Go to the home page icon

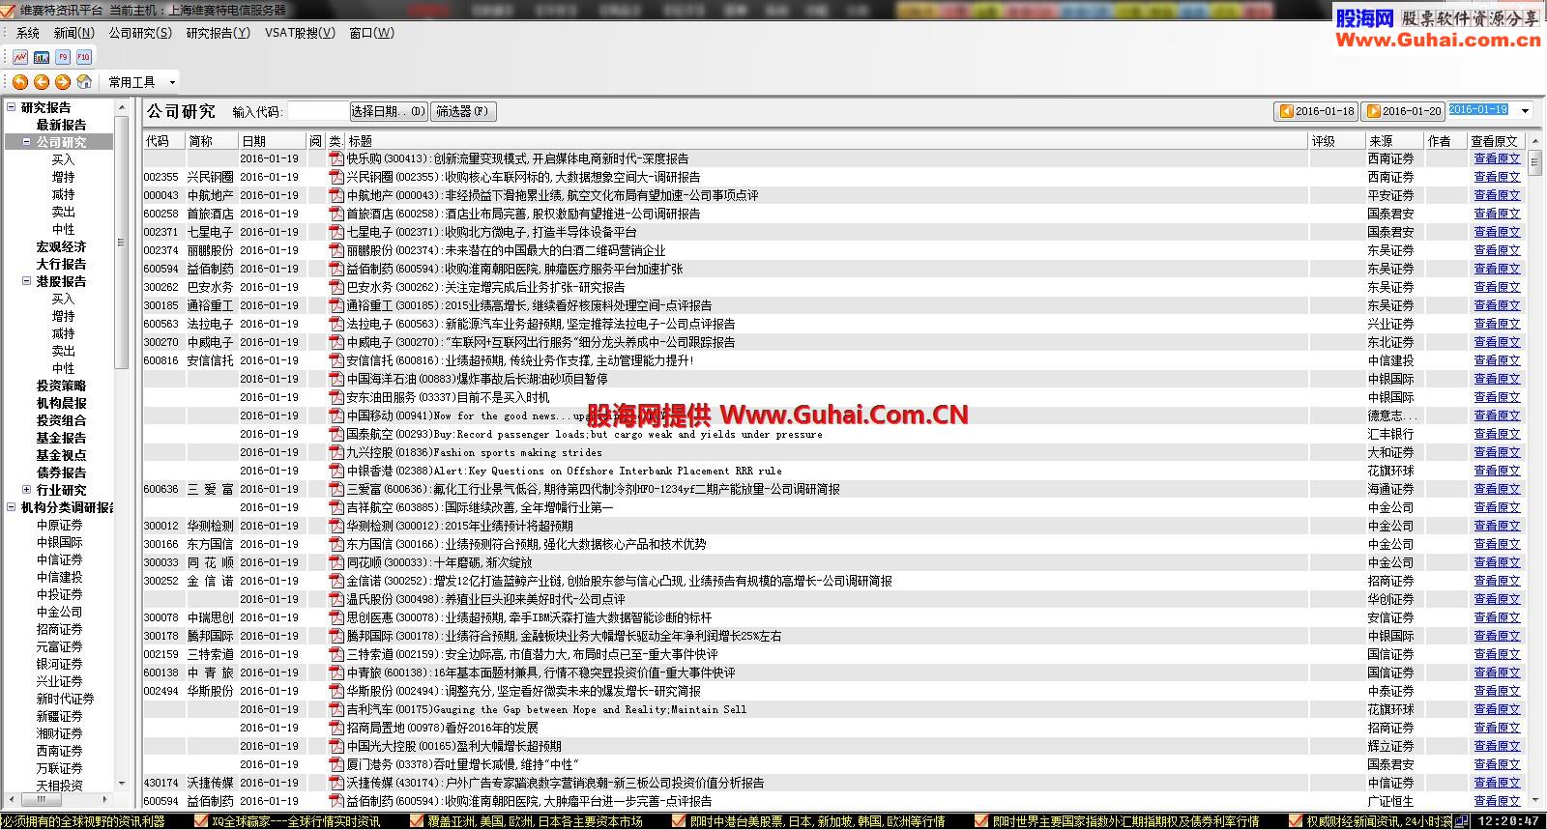coord(84,82)
